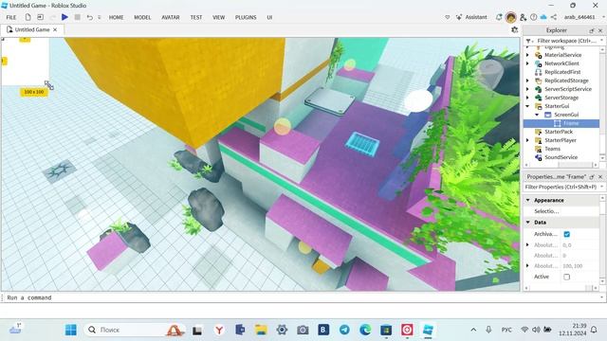This screenshot has width=607, height=341.
Task: Click the Roblox Studio taskbar icon
Action: click(428, 330)
